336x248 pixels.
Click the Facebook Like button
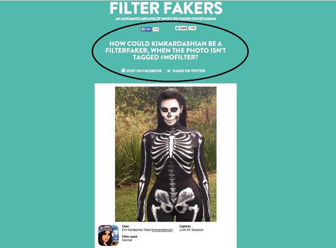coord(146,29)
